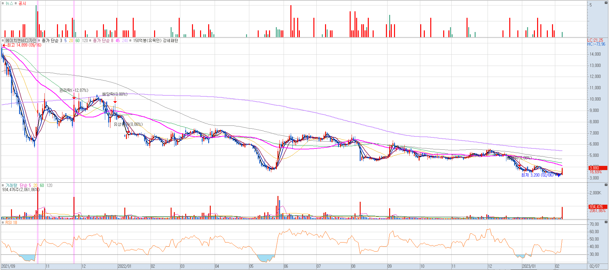This screenshot has height=270, width=609.
Task: Click the 종가 단순 3 legend label
Action: [x=52, y=40]
